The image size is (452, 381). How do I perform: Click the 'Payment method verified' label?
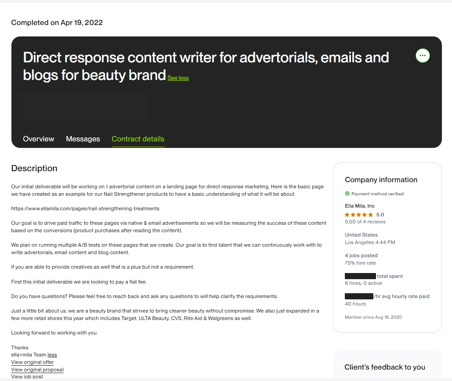point(377,194)
